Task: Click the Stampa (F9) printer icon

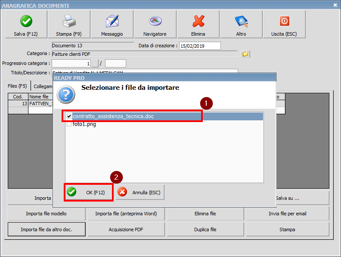Action: [x=69, y=21]
